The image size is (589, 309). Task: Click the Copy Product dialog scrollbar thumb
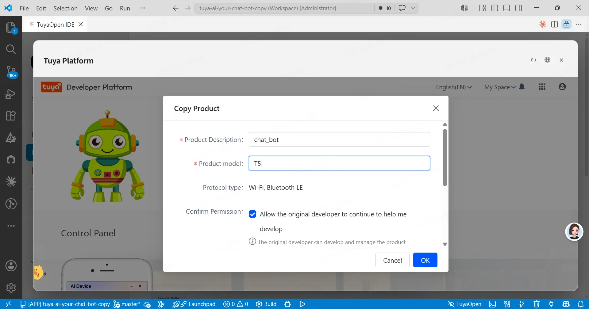(x=445, y=158)
